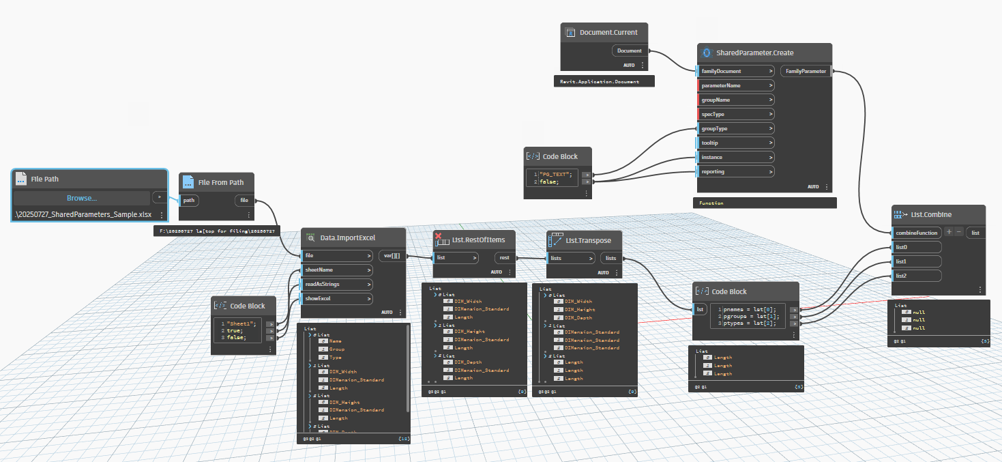Click icon of the "PG_TEXT" Code Block
Image resolution: width=1002 pixels, height=462 pixels.
pos(533,156)
